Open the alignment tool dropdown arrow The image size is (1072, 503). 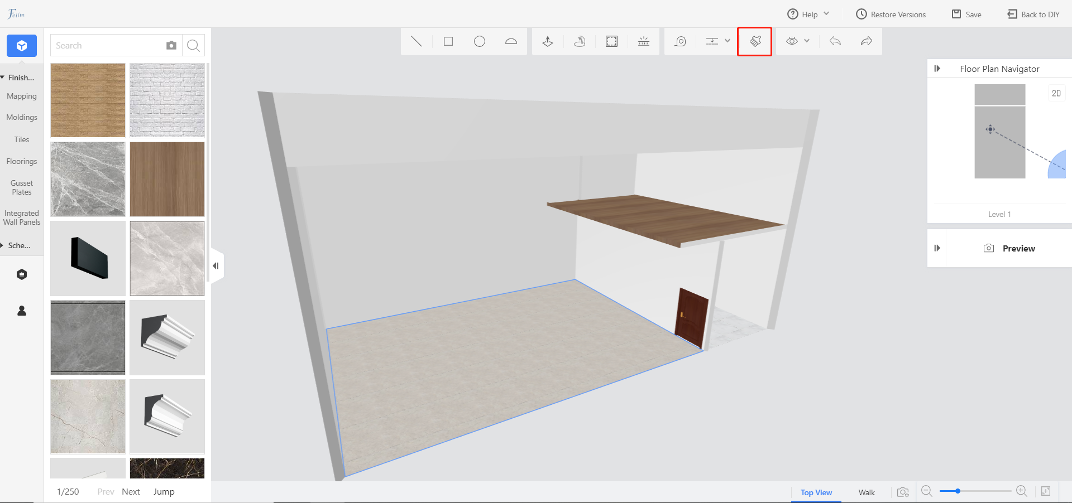(728, 41)
